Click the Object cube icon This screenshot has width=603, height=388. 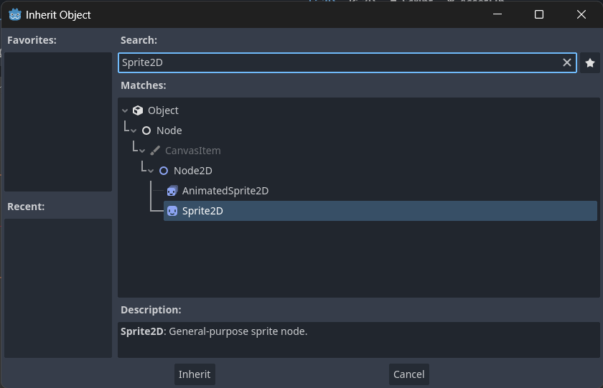tap(138, 110)
